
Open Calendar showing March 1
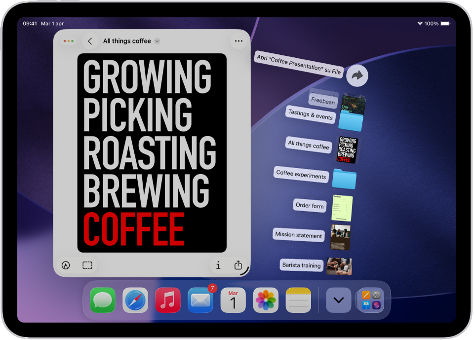coord(233,300)
